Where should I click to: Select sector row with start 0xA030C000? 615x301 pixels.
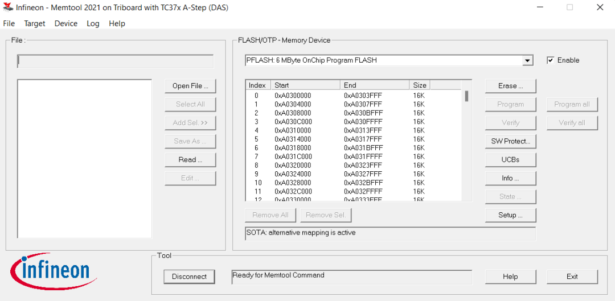click(353, 122)
